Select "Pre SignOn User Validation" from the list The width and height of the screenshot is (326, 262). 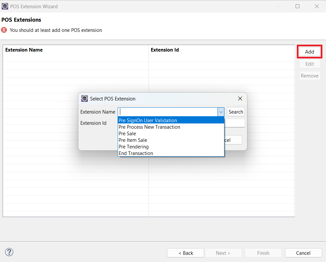pyautogui.click(x=148, y=120)
